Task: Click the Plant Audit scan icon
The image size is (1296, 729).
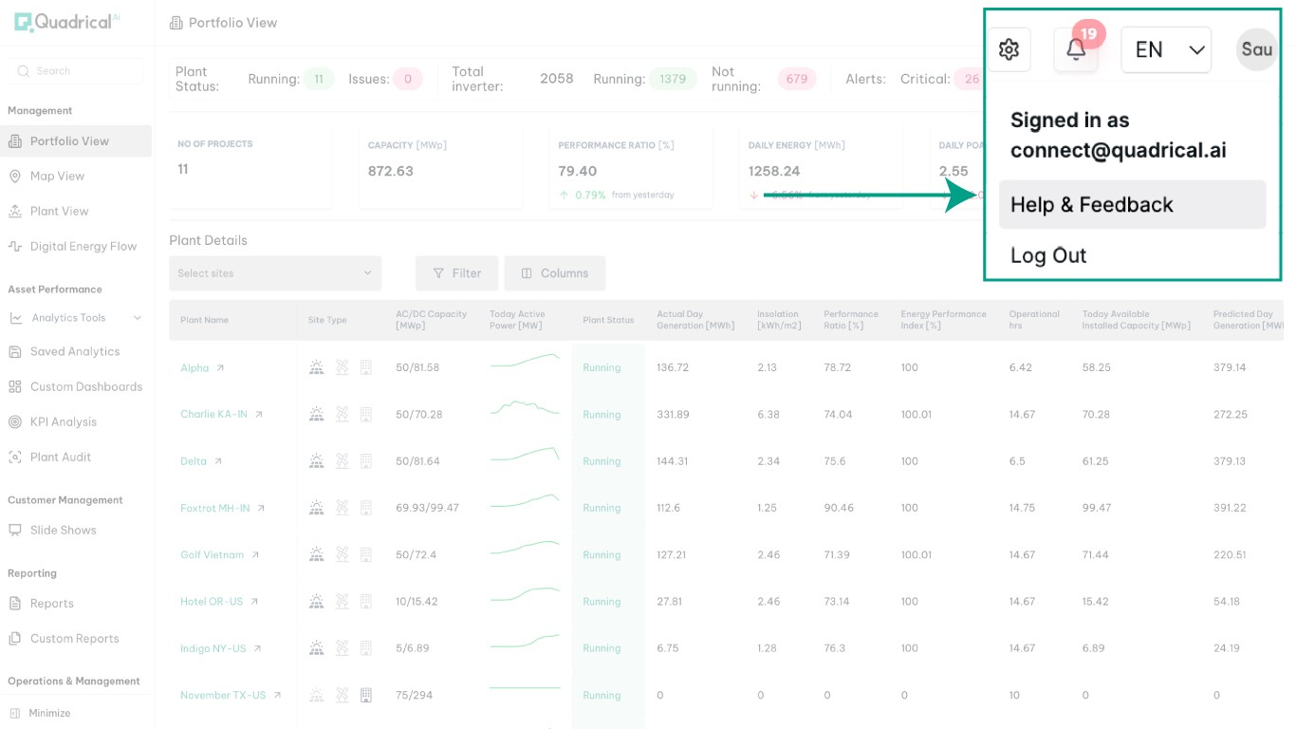Action: pyautogui.click(x=14, y=458)
